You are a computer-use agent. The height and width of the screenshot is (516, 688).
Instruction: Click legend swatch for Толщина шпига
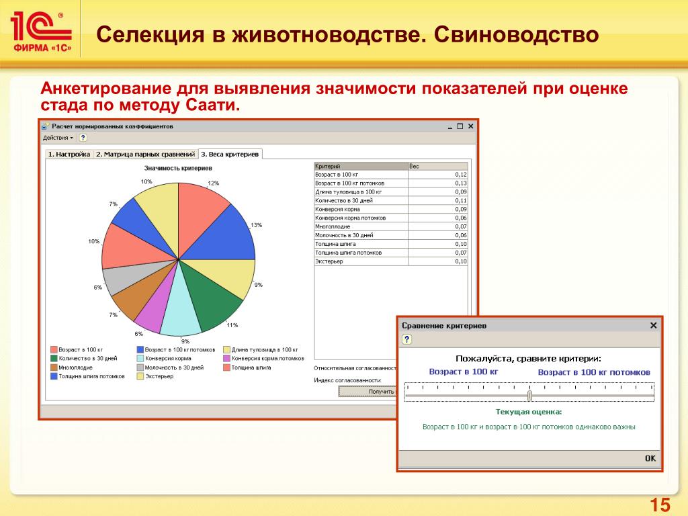[227, 368]
